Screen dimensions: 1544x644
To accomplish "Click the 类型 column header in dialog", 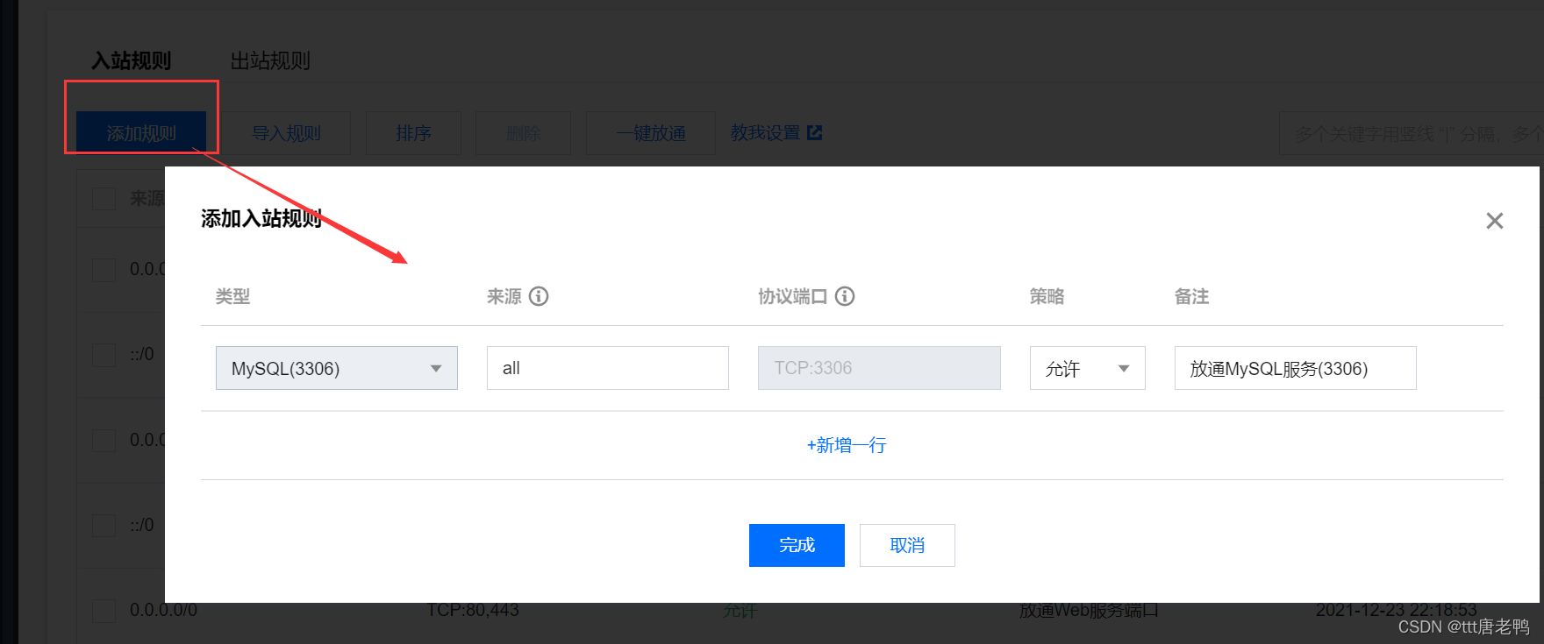I will point(232,296).
